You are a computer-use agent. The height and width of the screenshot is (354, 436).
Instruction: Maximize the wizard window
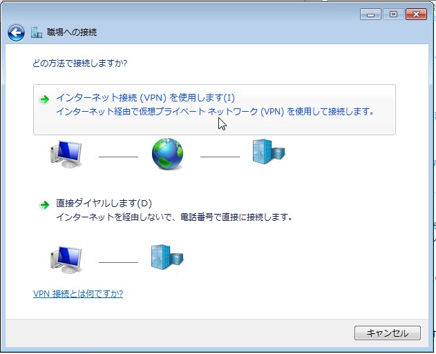pyautogui.click(x=393, y=14)
